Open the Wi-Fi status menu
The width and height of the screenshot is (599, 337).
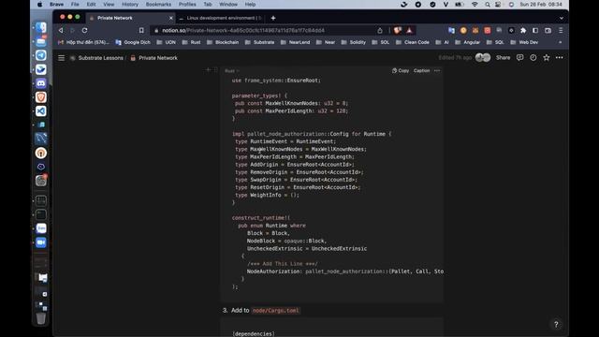tap(475, 5)
